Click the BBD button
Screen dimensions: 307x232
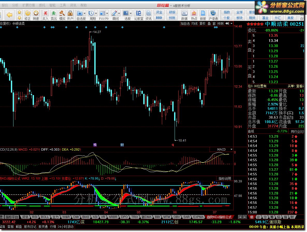click(159, 18)
